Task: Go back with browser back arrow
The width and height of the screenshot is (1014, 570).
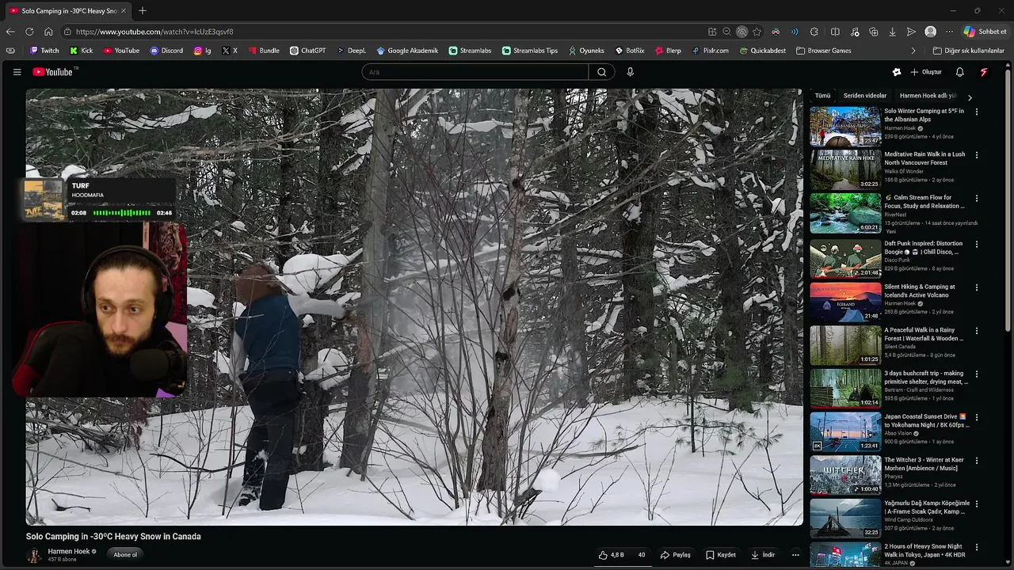Action: click(x=10, y=32)
